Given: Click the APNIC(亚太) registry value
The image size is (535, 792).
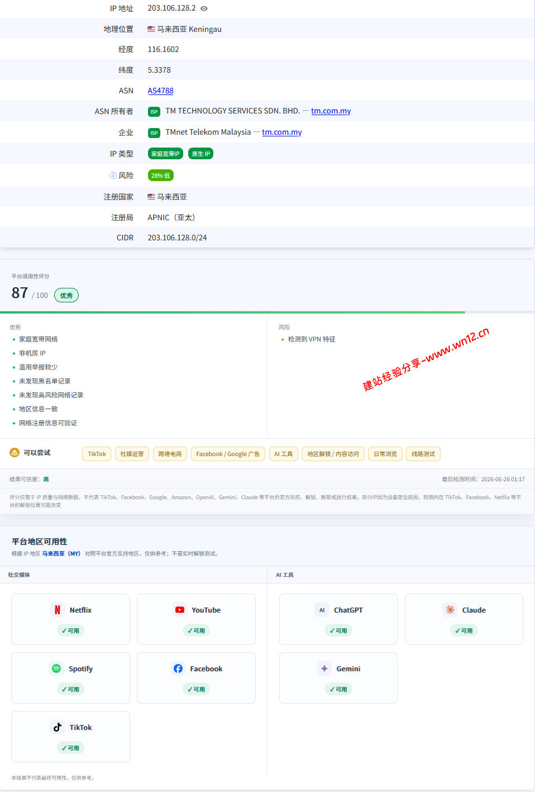Looking at the screenshot, I should (171, 217).
